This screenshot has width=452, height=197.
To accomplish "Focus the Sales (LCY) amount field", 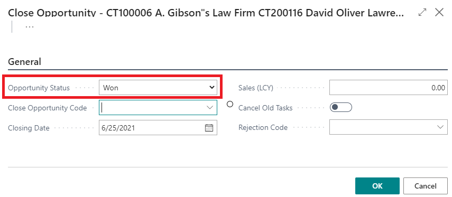I will pyautogui.click(x=388, y=88).
